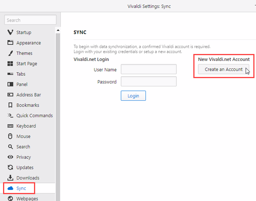The image size is (256, 201).
Task: Click the Create an Account button
Action: coord(224,69)
